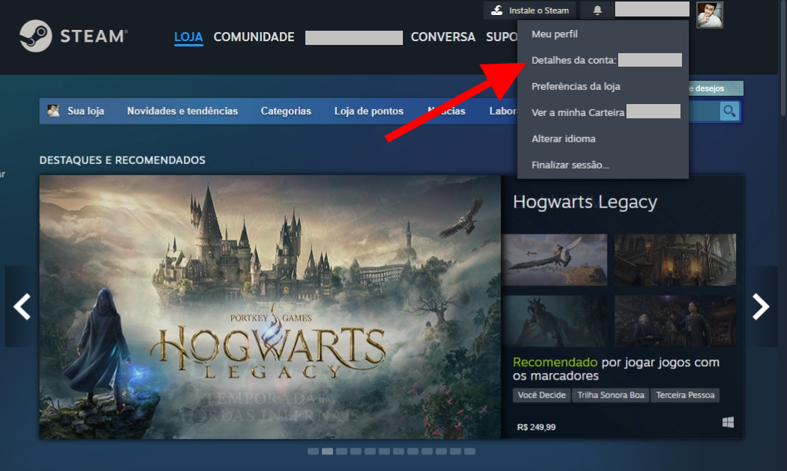Click the Trilha Sonora Boa tag
Viewport: 787px width, 471px height.
point(611,395)
